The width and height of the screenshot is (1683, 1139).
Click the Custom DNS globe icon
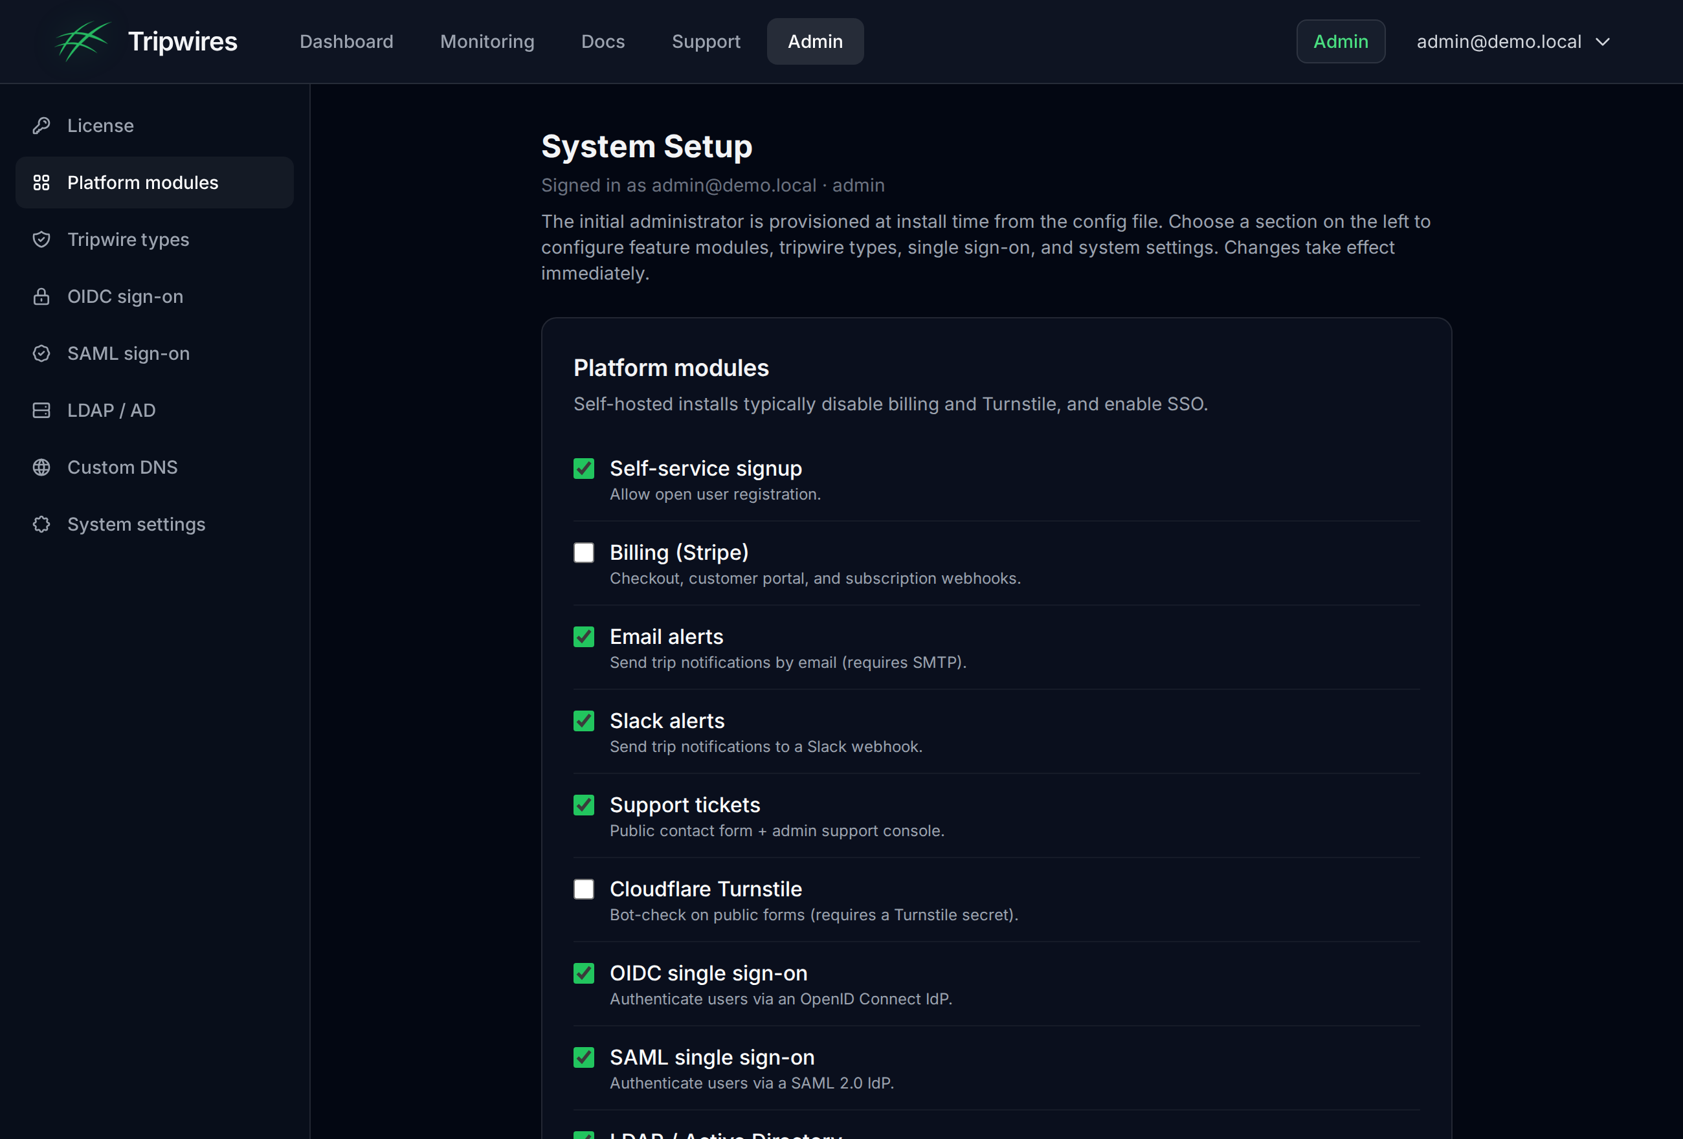41,467
